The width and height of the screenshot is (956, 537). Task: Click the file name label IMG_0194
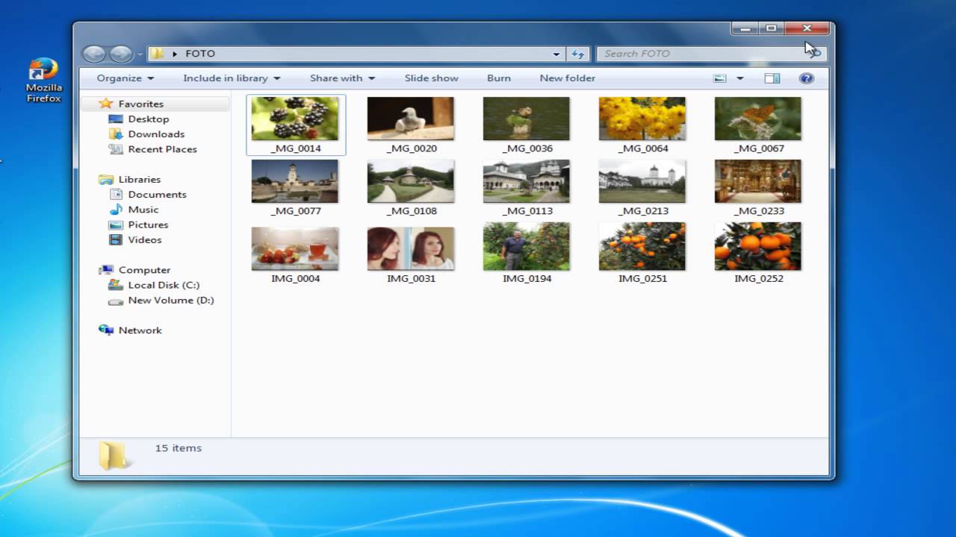pyautogui.click(x=527, y=278)
